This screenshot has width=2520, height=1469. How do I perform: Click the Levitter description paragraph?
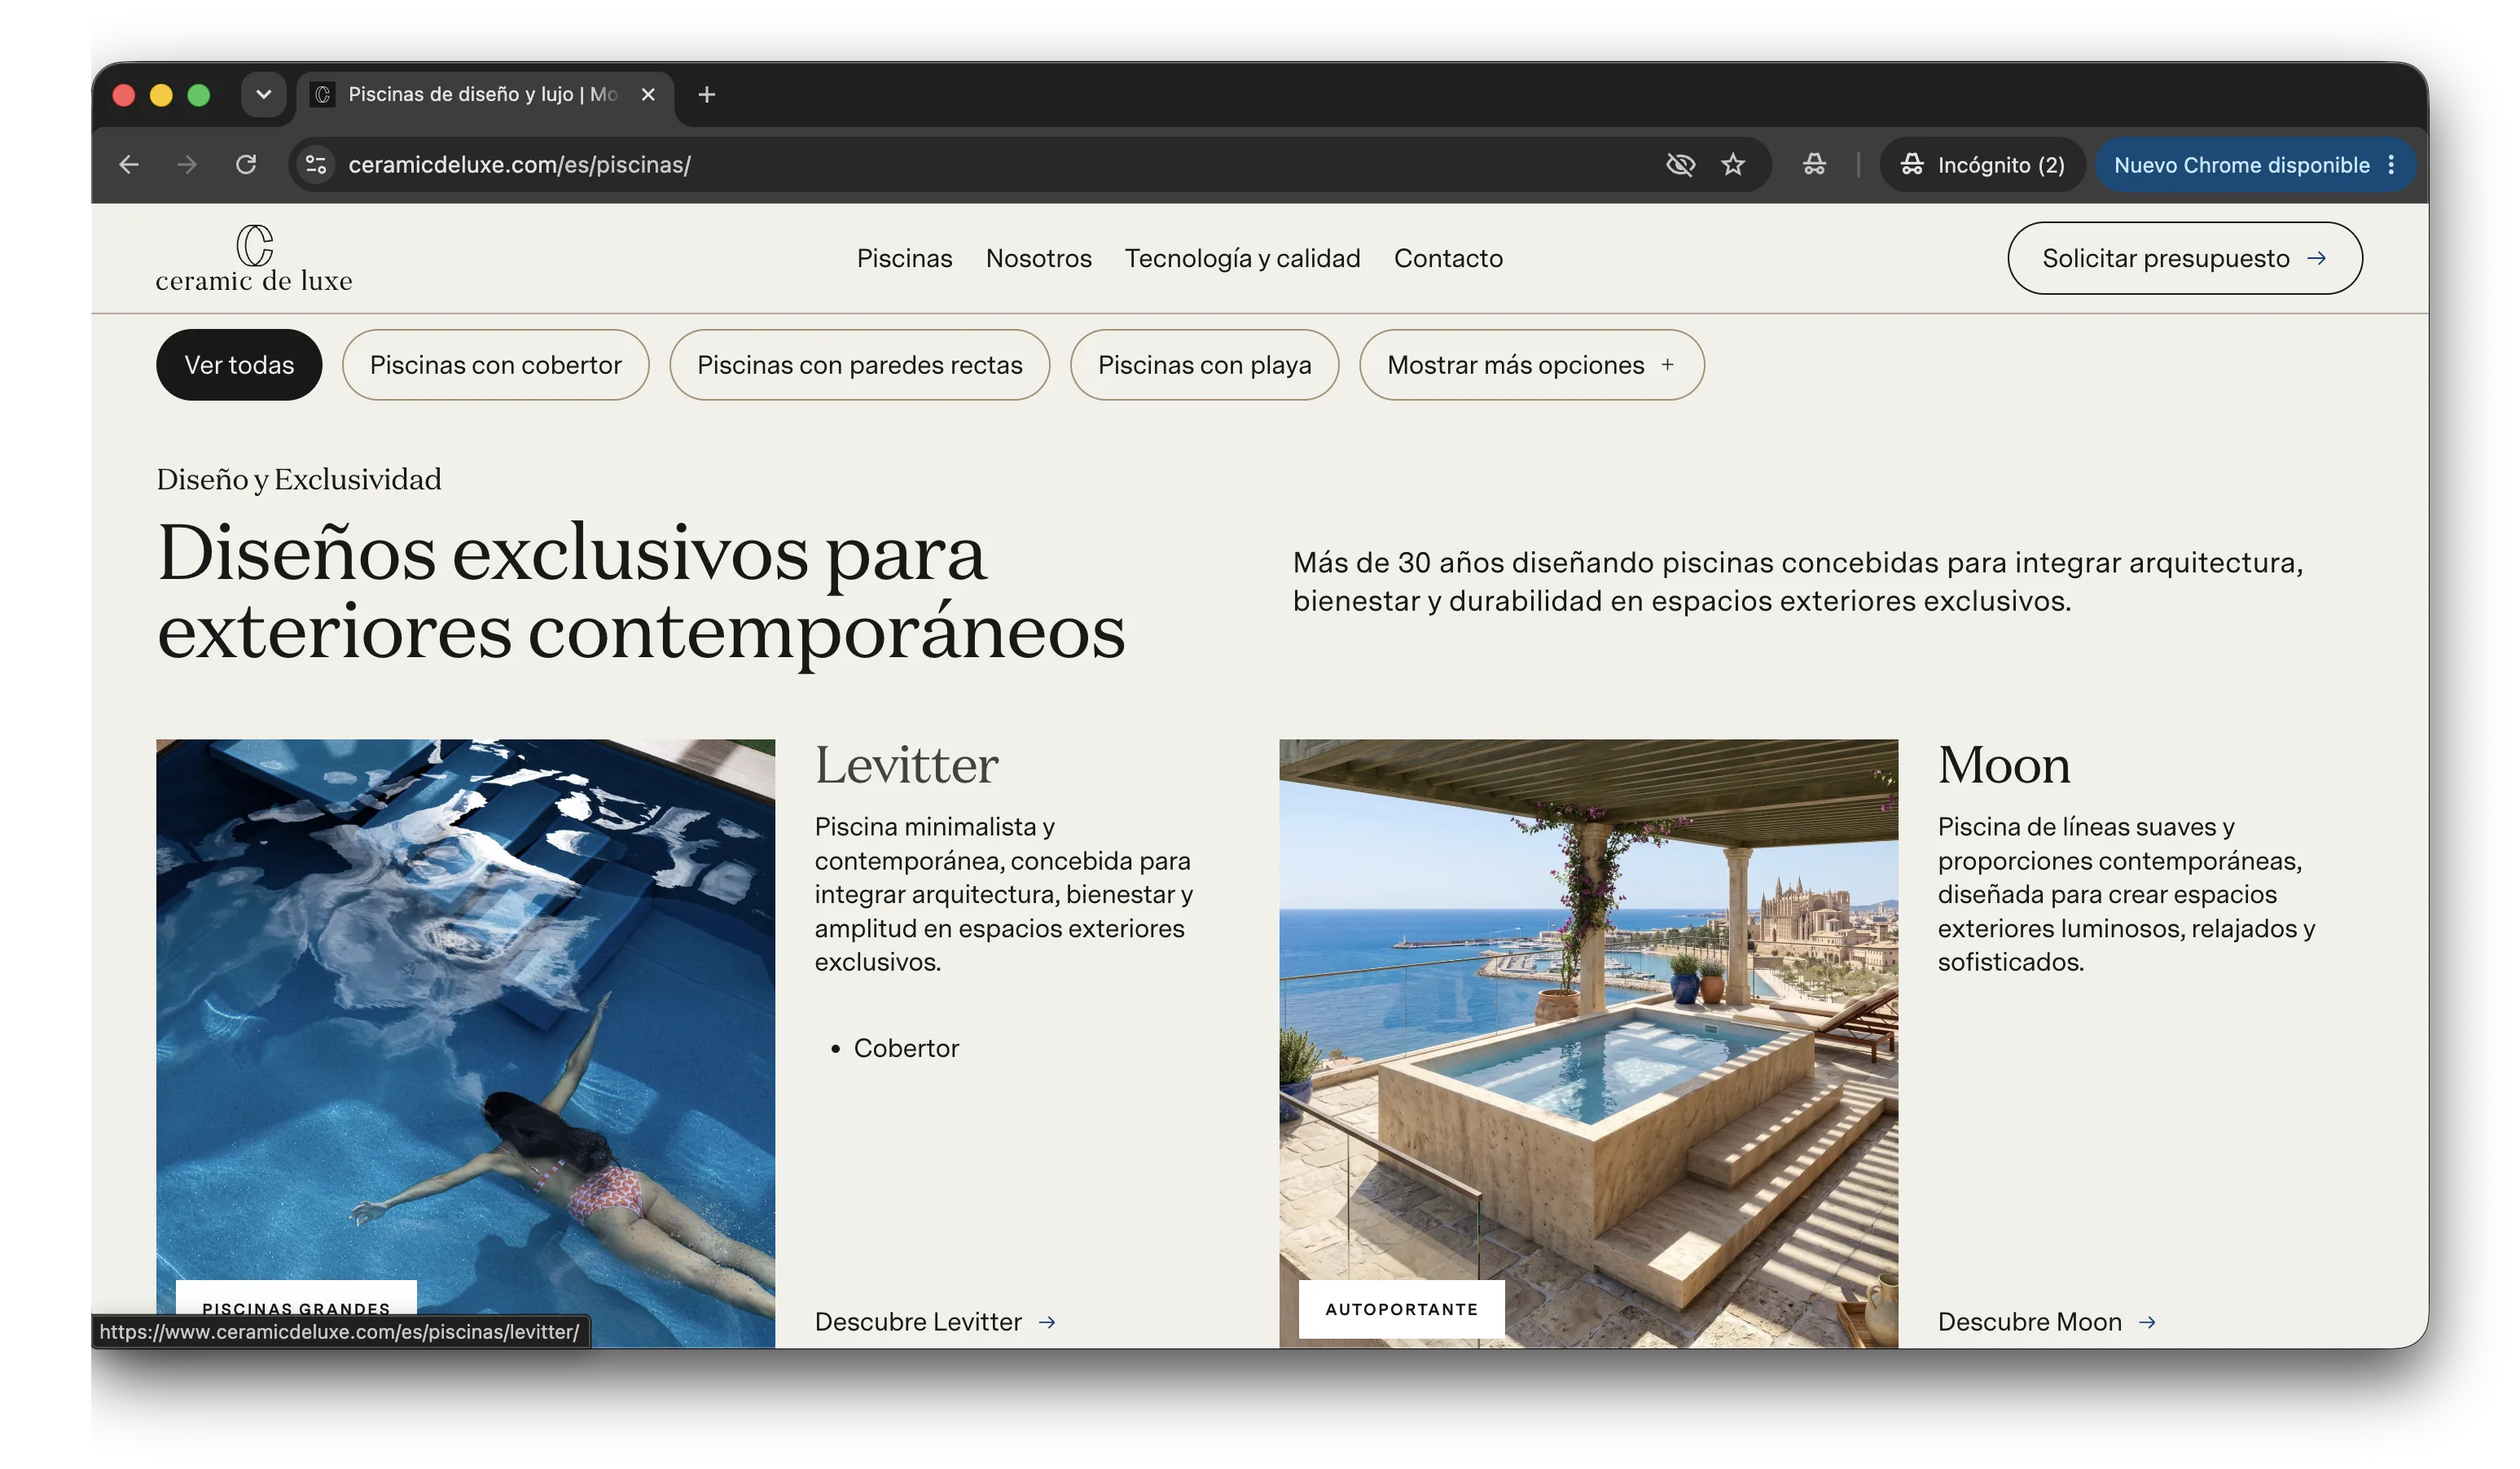(x=1004, y=894)
